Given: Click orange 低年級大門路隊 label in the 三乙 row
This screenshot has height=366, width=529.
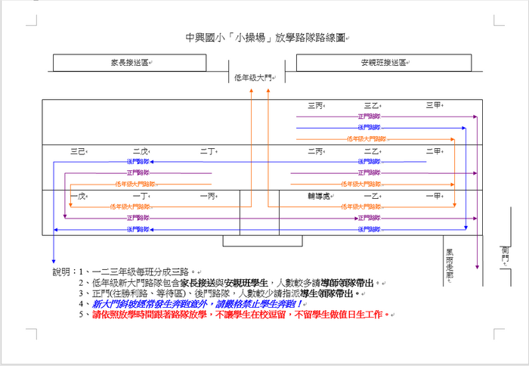Looking at the screenshot, I should (x=367, y=139).
